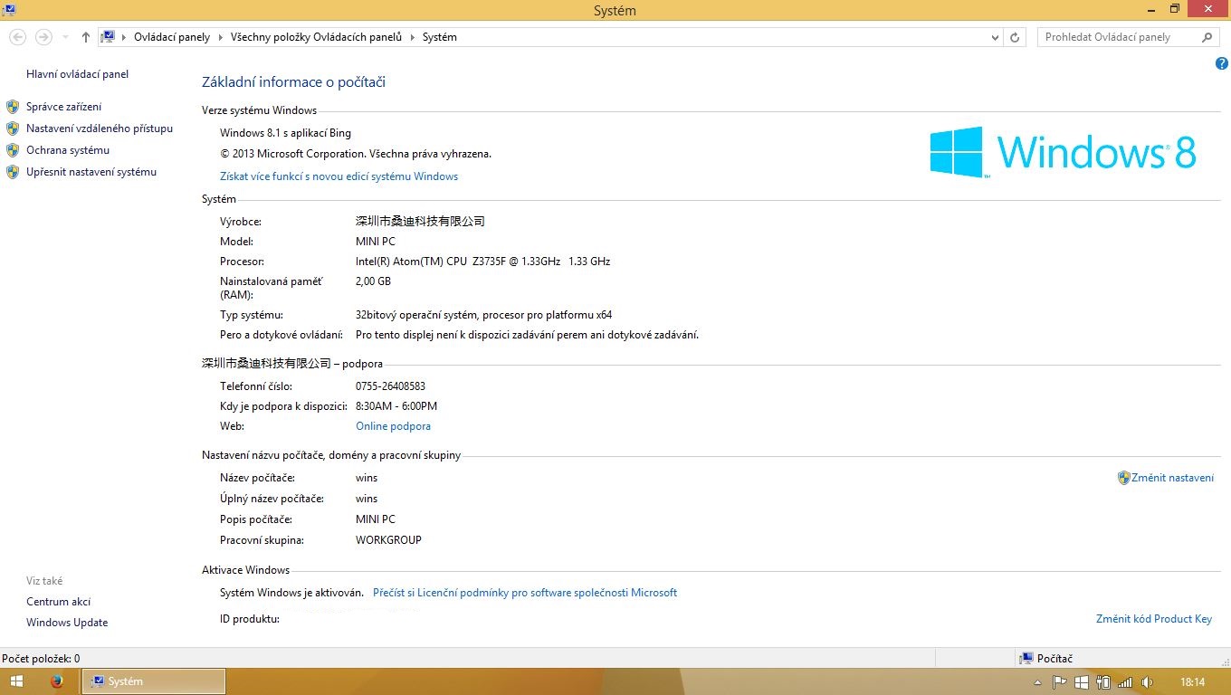Click the MINI PC model value
This screenshot has height=695, width=1231.
tap(376, 242)
